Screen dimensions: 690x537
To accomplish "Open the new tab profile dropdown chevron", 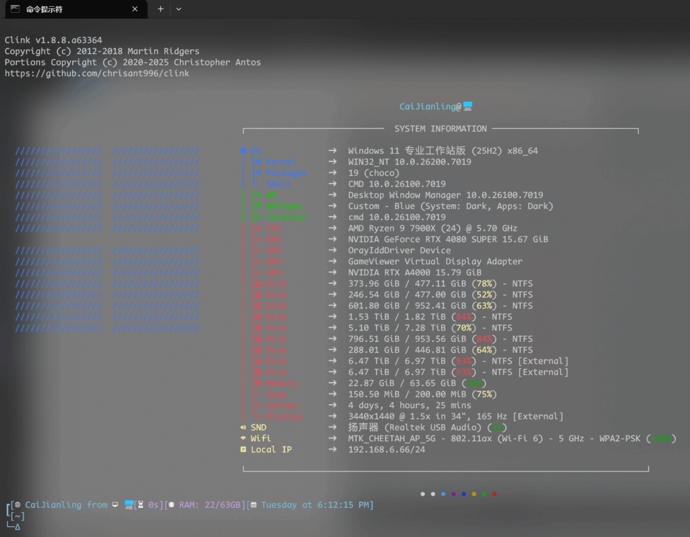I will point(179,9).
